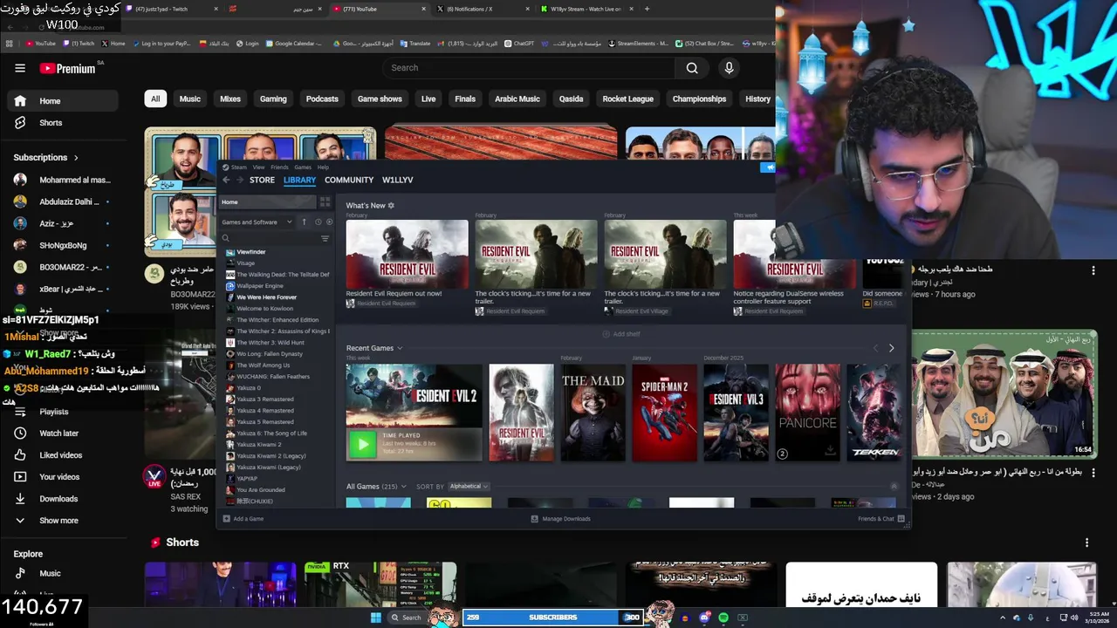The height and width of the screenshot is (628, 1117).
Task: Select Wallpaper Engine in Steam game list
Action: pyautogui.click(x=260, y=286)
